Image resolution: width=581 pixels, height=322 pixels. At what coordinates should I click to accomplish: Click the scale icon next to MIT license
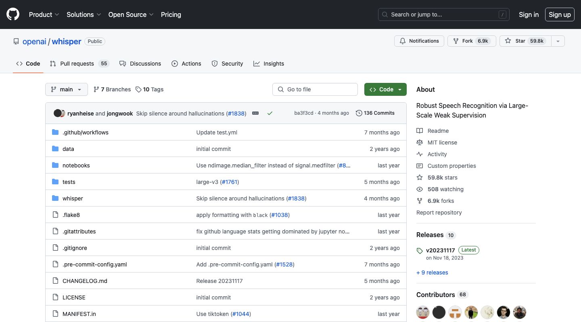[x=420, y=142]
